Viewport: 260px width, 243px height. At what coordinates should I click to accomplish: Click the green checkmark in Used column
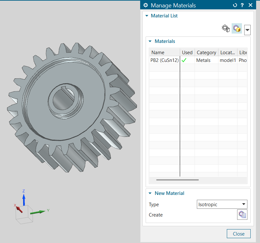tap(184, 60)
